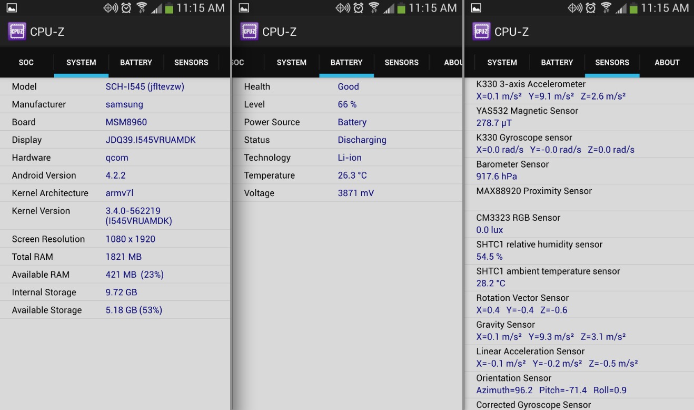Tap the picture notification icon in the middle screen
Image resolution: width=694 pixels, height=410 pixels.
point(243,8)
